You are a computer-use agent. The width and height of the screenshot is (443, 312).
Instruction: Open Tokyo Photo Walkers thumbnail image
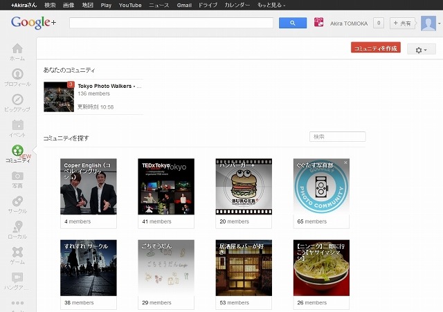coord(59,97)
